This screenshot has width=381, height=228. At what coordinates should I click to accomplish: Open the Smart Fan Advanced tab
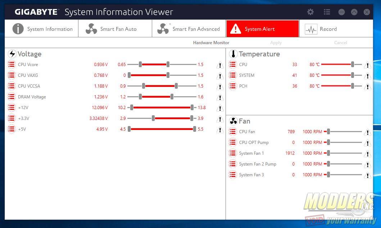coord(189,29)
